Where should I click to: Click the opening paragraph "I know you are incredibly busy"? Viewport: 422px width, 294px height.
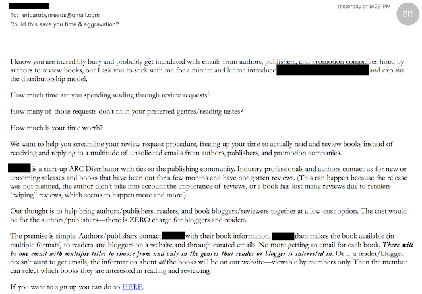tap(207, 70)
